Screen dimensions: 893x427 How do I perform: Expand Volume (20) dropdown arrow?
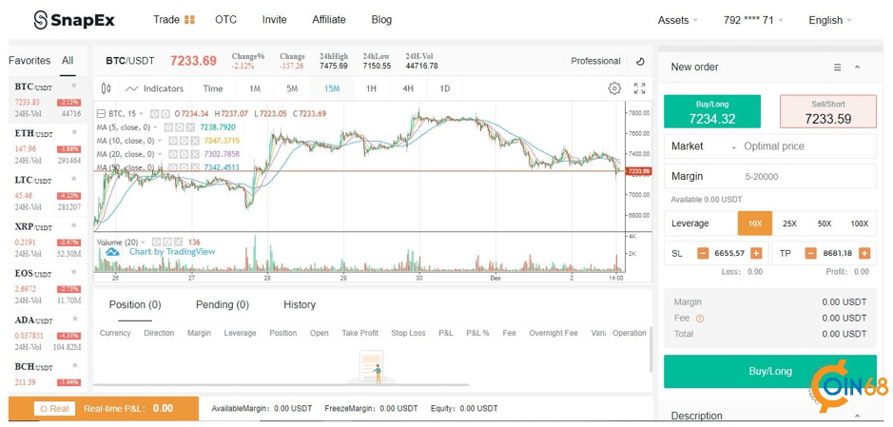pyautogui.click(x=143, y=242)
